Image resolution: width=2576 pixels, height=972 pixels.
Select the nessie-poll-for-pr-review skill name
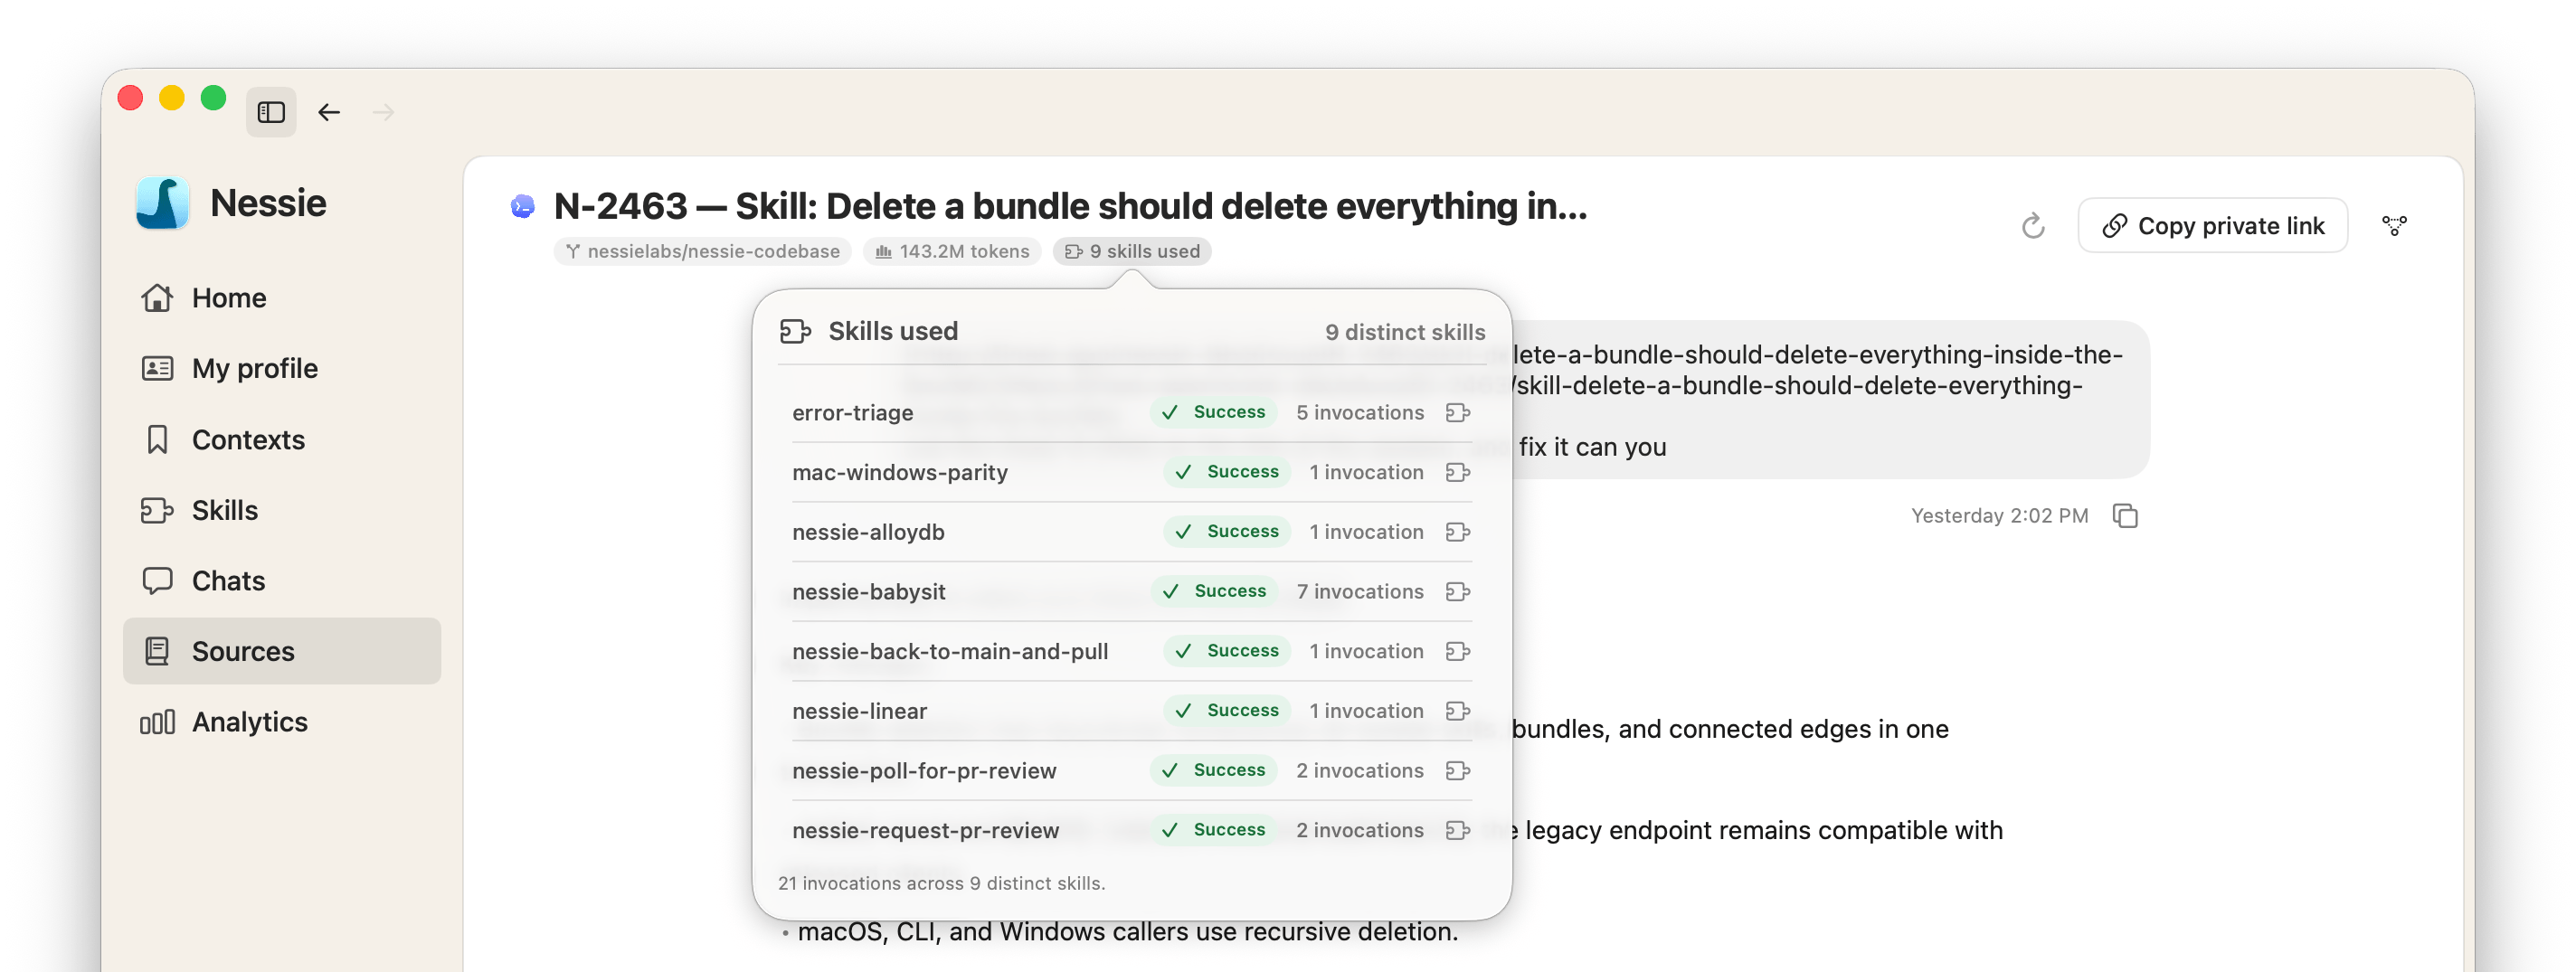click(x=924, y=771)
